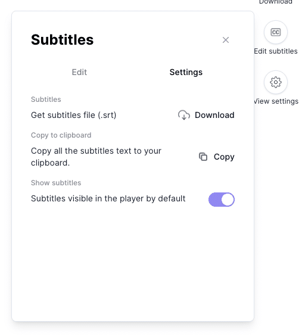302x336 pixels.
Task: Click Subtitles visible in the player text
Action: coord(108,198)
